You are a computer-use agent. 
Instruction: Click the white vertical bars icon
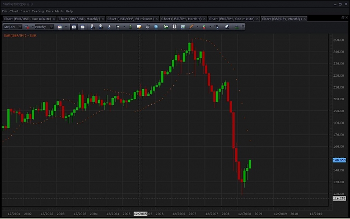pos(175,27)
